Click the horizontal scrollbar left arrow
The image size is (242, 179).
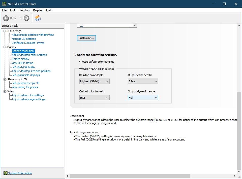(x=67, y=176)
